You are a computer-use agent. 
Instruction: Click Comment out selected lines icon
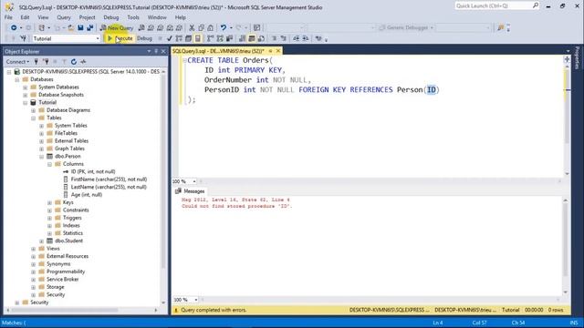pos(274,38)
